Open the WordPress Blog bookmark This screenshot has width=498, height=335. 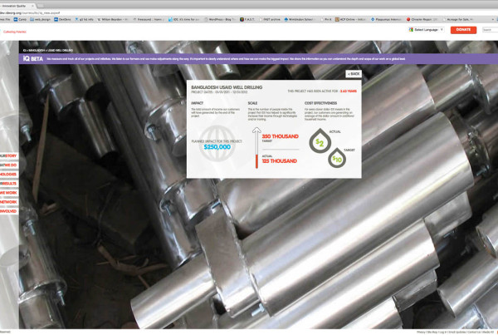coord(221,19)
